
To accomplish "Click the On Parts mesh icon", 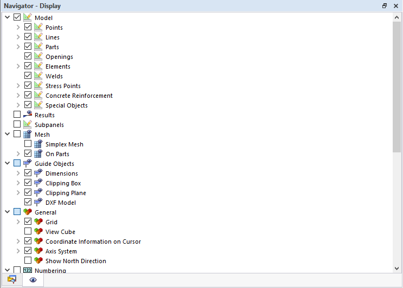I will click(38, 153).
